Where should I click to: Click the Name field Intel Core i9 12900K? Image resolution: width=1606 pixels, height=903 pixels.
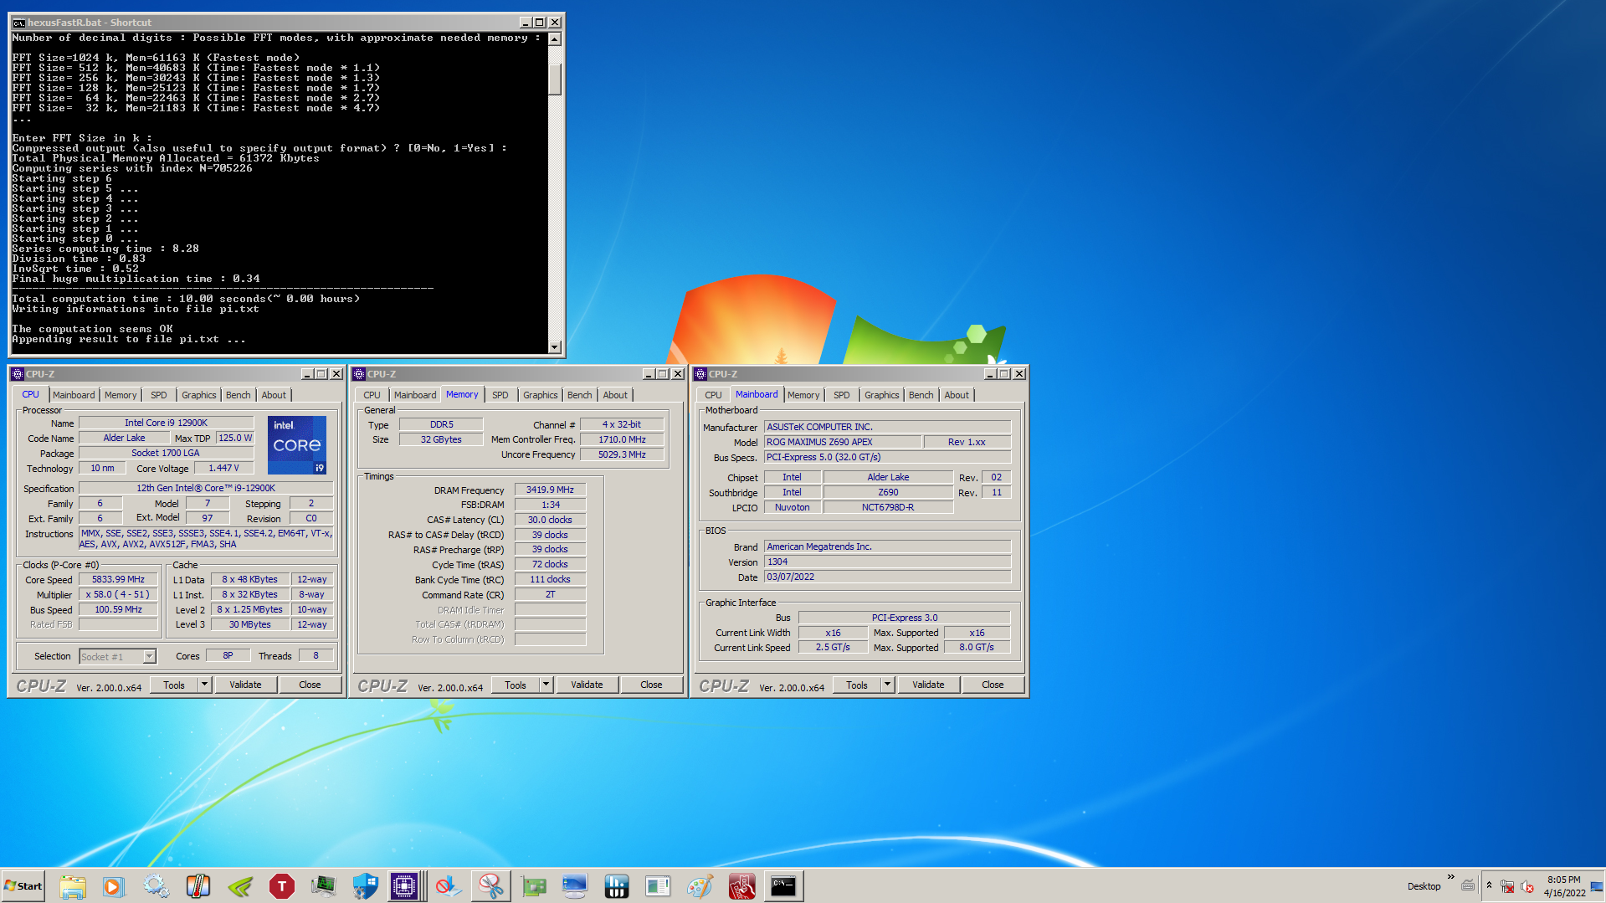coord(166,423)
